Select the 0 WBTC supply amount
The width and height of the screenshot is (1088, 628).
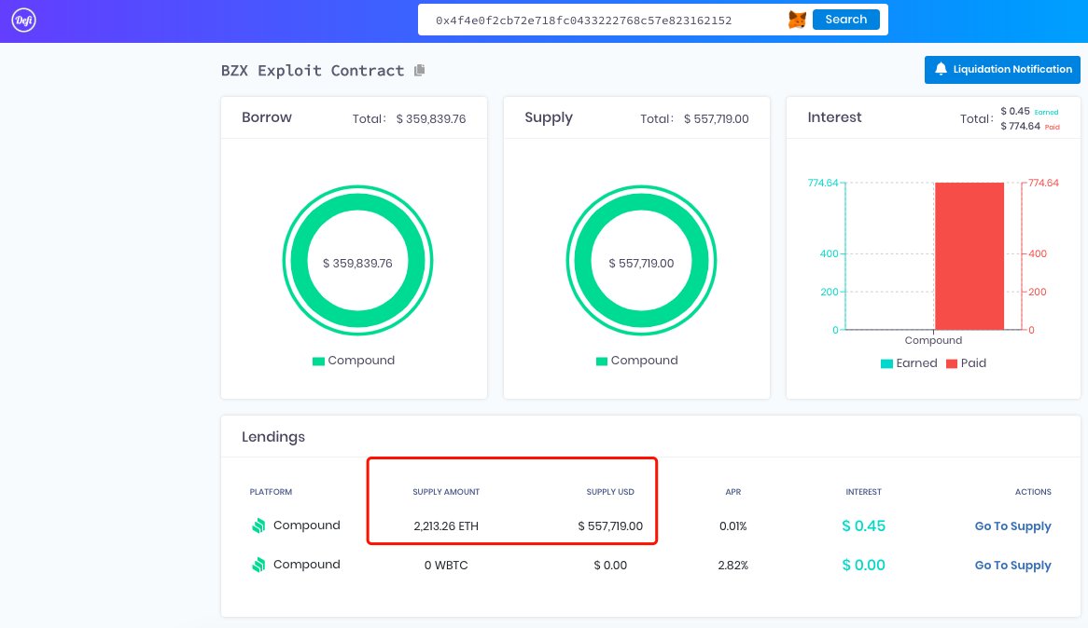(x=446, y=566)
